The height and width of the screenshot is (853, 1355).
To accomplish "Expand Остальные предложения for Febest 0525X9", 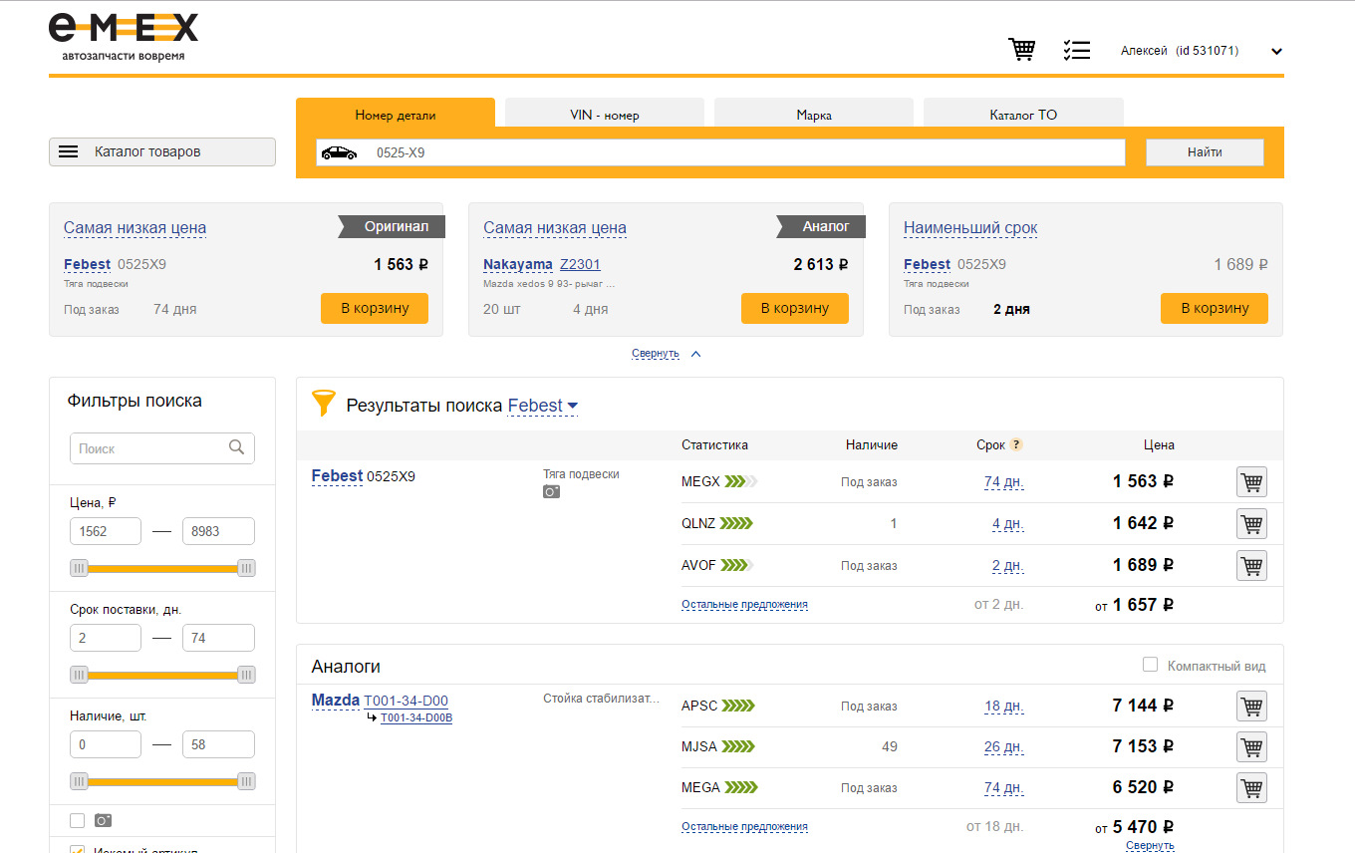I will [744, 605].
